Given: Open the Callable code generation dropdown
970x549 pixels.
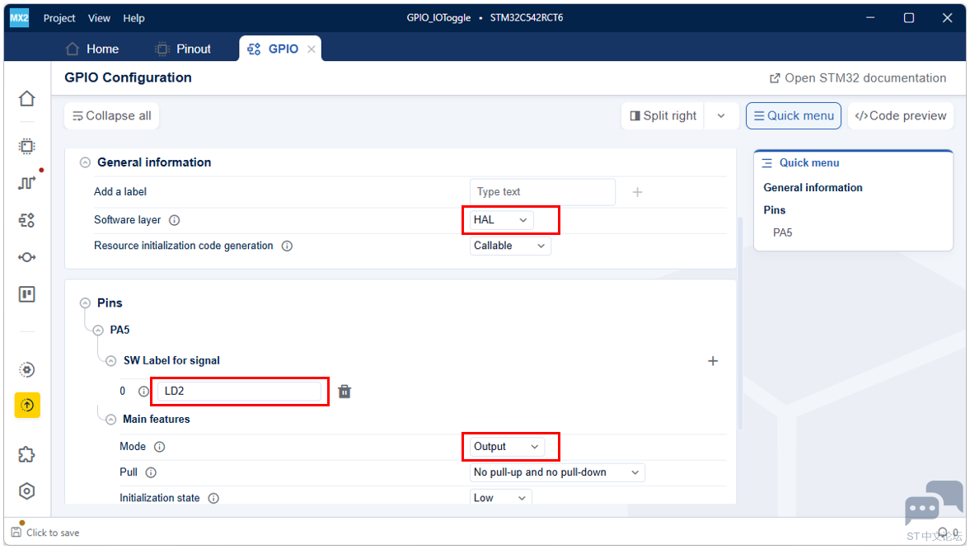Looking at the screenshot, I should coord(510,246).
